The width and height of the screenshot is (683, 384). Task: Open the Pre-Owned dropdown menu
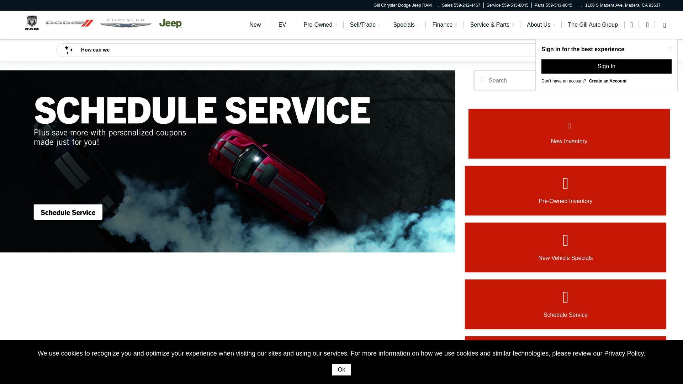pos(320,25)
